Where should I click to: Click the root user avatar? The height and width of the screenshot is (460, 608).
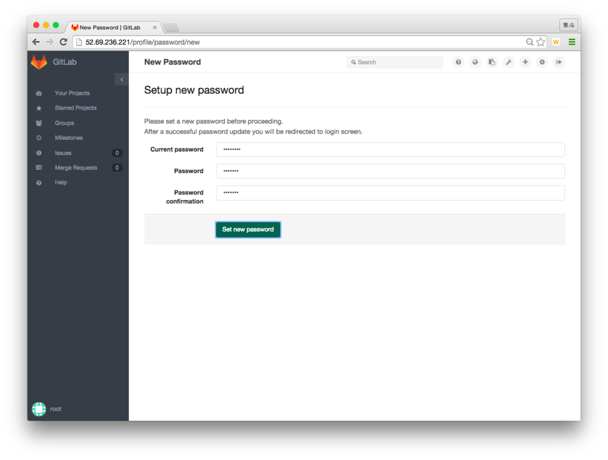(39, 409)
